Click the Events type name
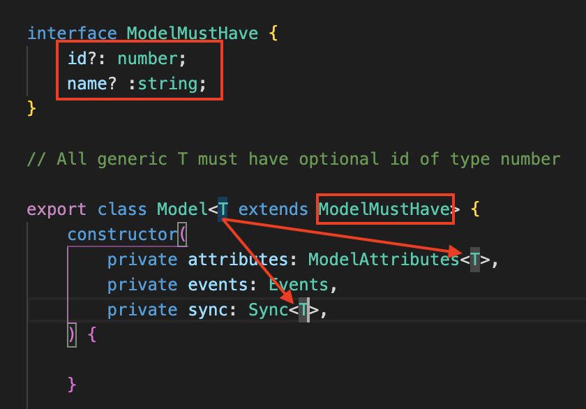 [x=299, y=285]
